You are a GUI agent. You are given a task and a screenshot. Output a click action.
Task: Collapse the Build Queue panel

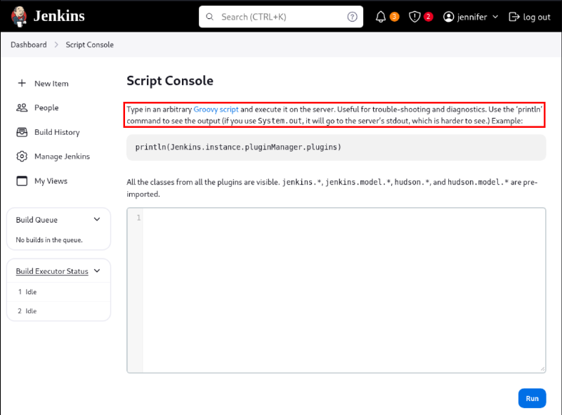(x=97, y=219)
